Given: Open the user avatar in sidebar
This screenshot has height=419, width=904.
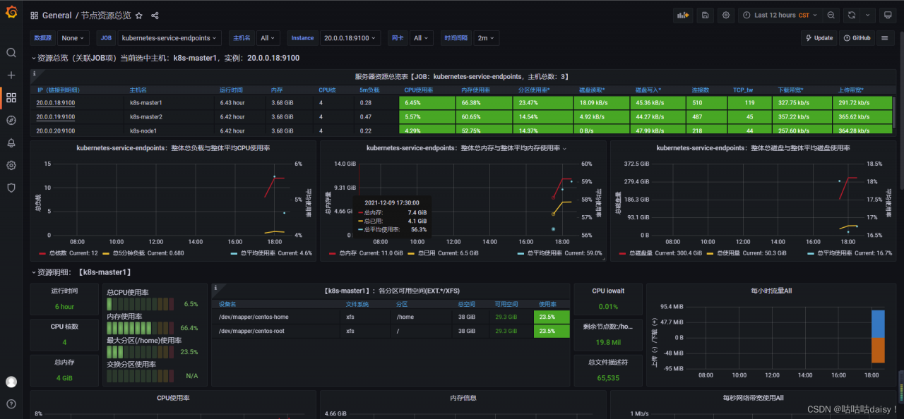Looking at the screenshot, I should coord(11,382).
